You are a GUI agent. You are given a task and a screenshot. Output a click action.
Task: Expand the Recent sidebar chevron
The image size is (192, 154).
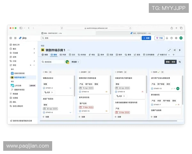[34, 49]
